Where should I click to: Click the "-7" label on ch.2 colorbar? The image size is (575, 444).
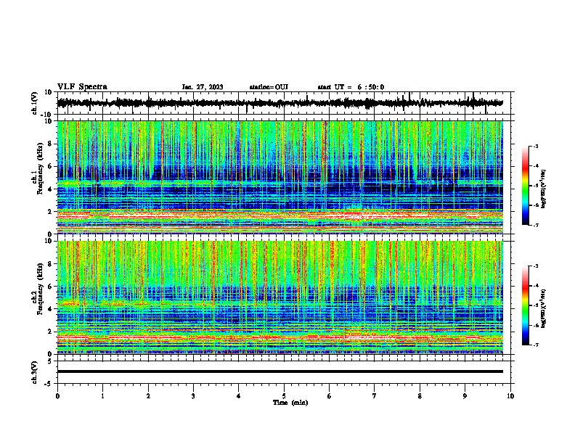tap(535, 345)
